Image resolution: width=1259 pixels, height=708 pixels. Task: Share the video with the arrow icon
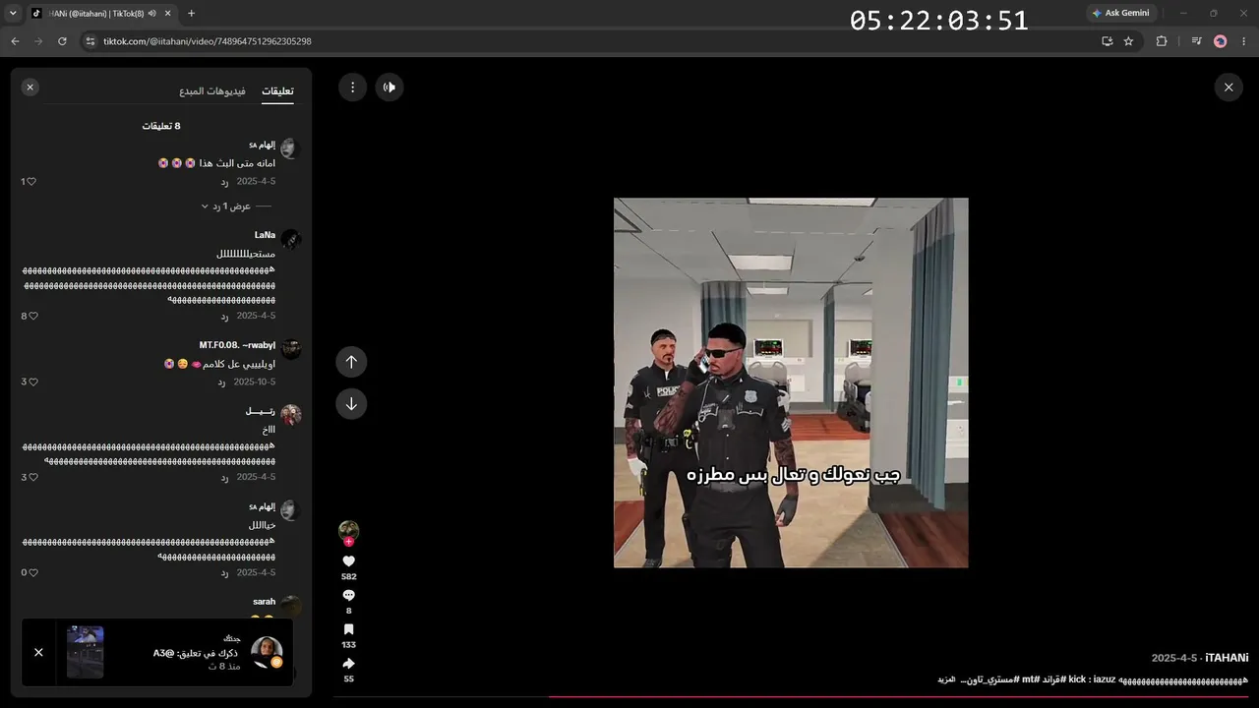click(348, 664)
